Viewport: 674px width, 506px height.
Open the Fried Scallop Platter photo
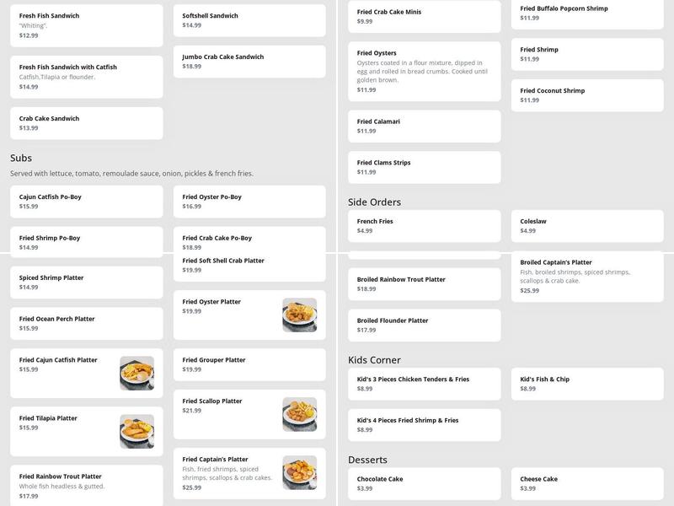click(x=299, y=414)
